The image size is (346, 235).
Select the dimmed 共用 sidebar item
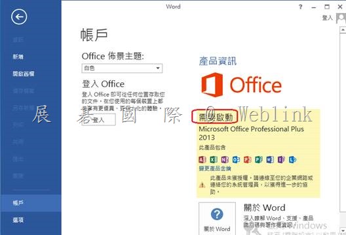pyautogui.click(x=18, y=142)
